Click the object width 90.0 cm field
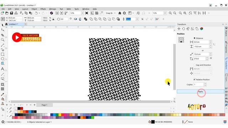Viewport: 228px width, 128px height. 34,18
